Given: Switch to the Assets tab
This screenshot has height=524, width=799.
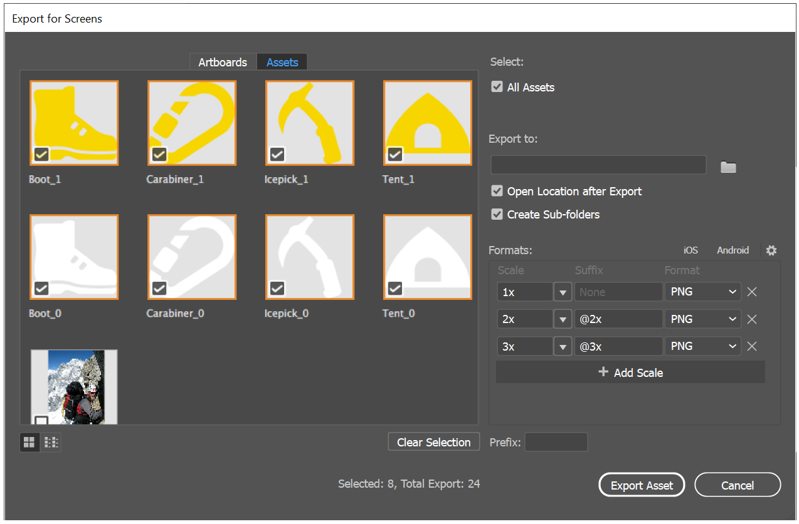Looking at the screenshot, I should tap(282, 62).
